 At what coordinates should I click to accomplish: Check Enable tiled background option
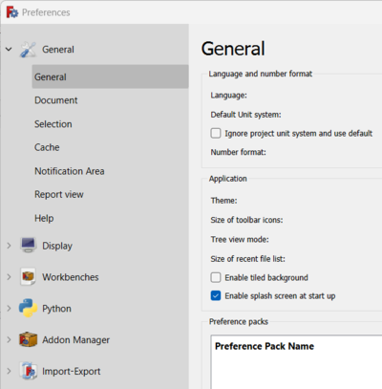[x=216, y=277]
